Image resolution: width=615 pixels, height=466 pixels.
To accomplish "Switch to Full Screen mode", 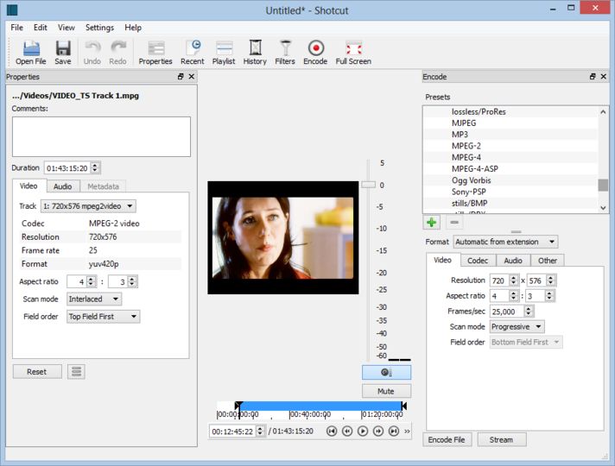I will point(353,52).
